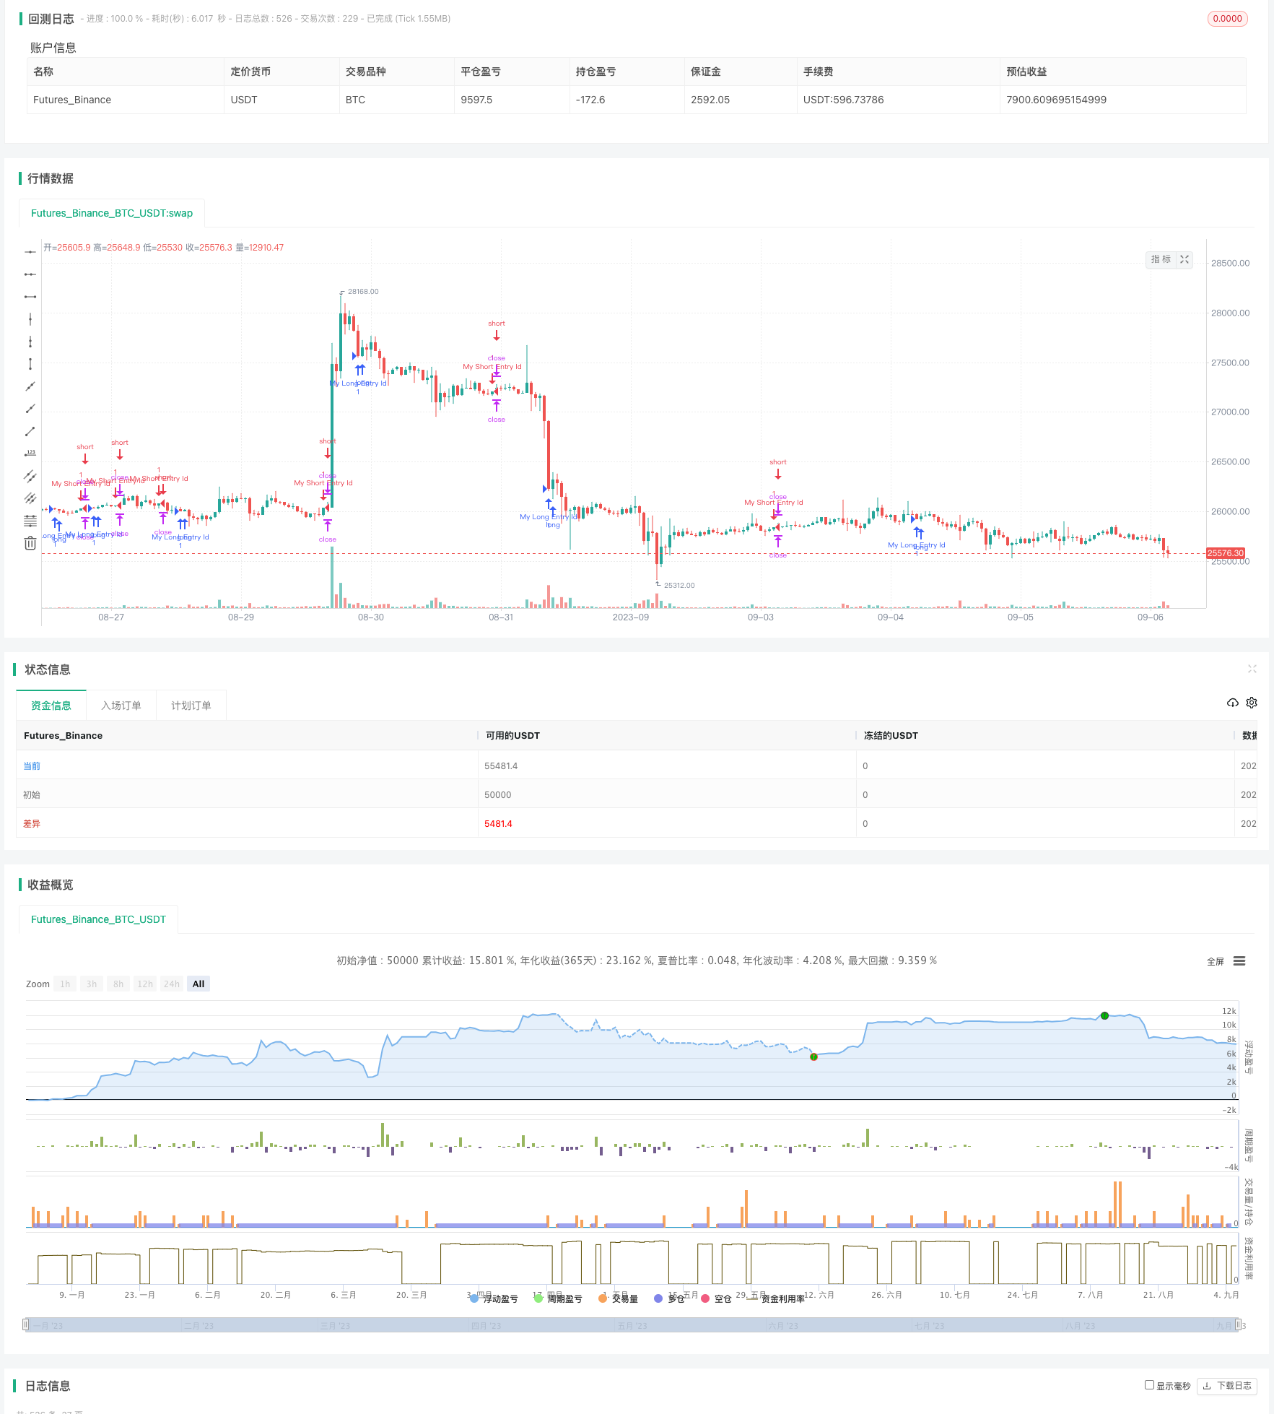Toggle 浮动盈亏 series in chart legend

click(x=494, y=1298)
